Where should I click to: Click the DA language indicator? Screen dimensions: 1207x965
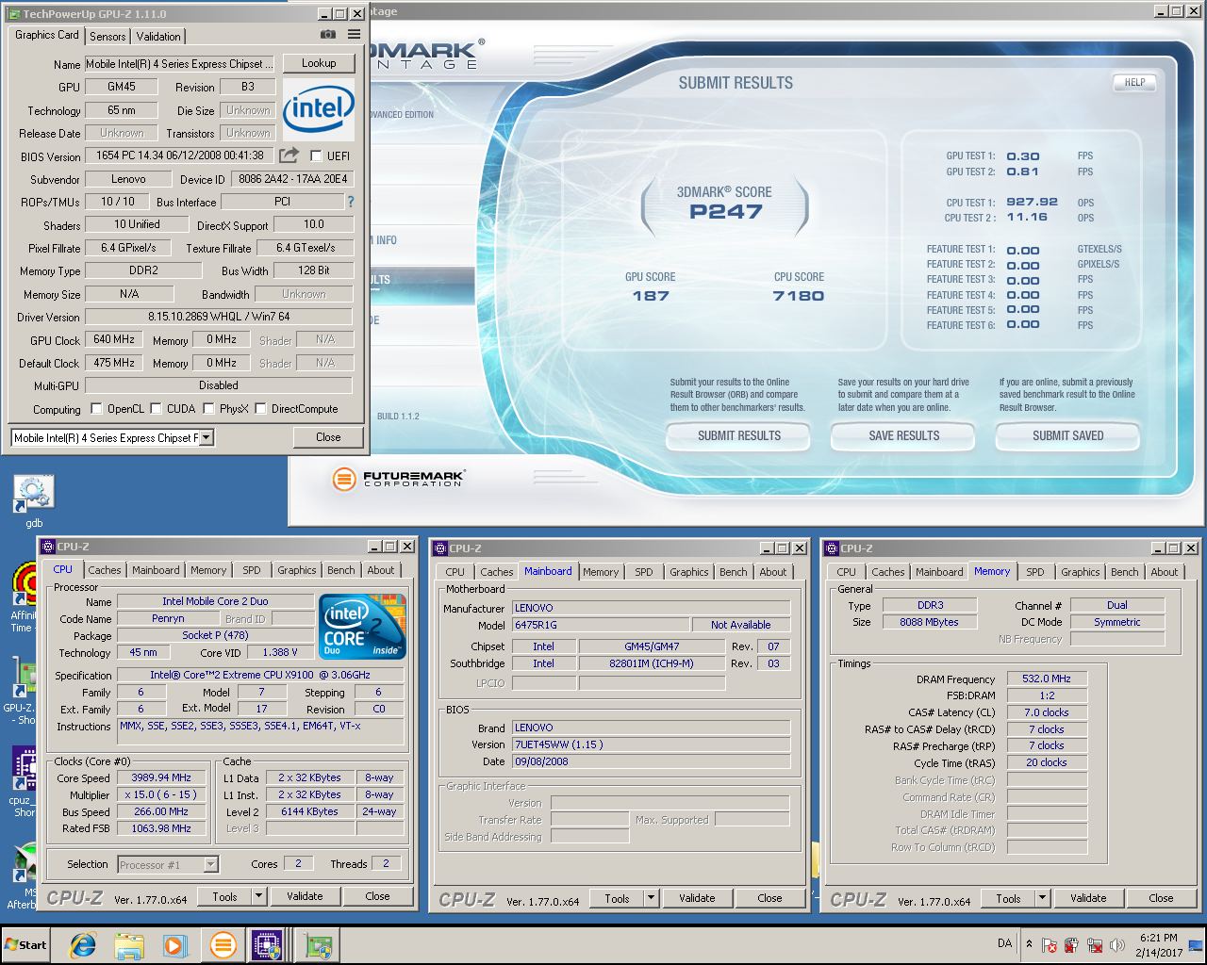pyautogui.click(x=1004, y=943)
